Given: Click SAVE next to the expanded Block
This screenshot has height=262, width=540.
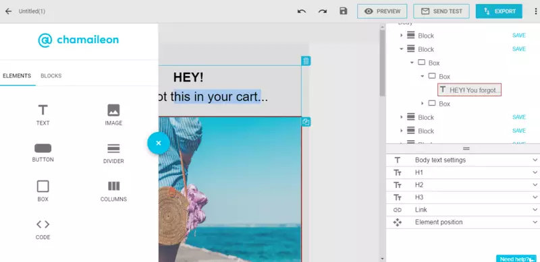Looking at the screenshot, I should click(x=519, y=49).
